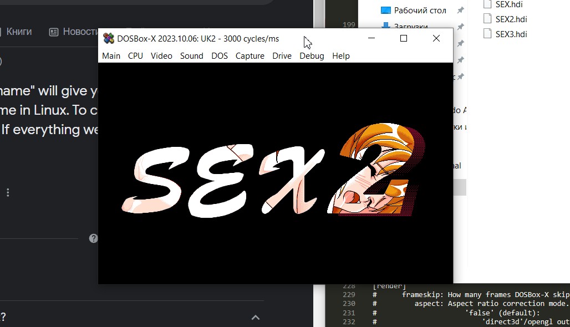Click line number 231 in the editor

[x=349, y=313]
